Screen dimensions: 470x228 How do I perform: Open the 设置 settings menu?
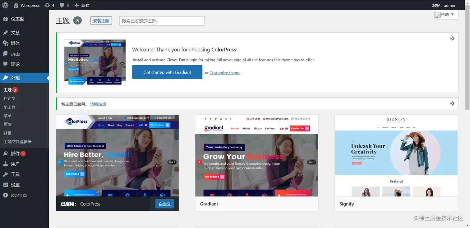[24, 185]
